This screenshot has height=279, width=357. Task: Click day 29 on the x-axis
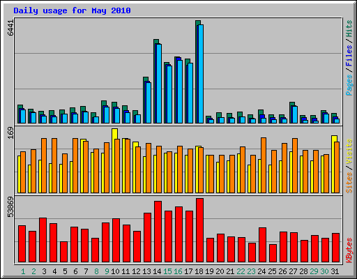pos(314,271)
